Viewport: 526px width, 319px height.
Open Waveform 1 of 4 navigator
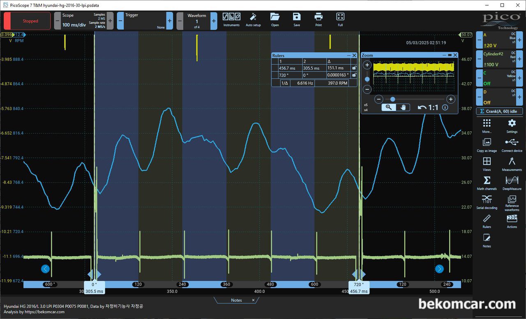197,21
